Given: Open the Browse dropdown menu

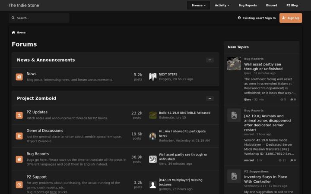Looking at the screenshot, I should pyautogui.click(x=199, y=5).
